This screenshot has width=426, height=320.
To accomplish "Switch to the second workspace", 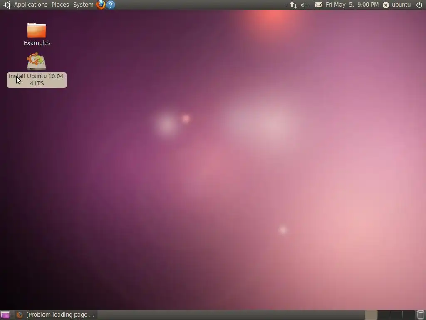I will coord(384,315).
